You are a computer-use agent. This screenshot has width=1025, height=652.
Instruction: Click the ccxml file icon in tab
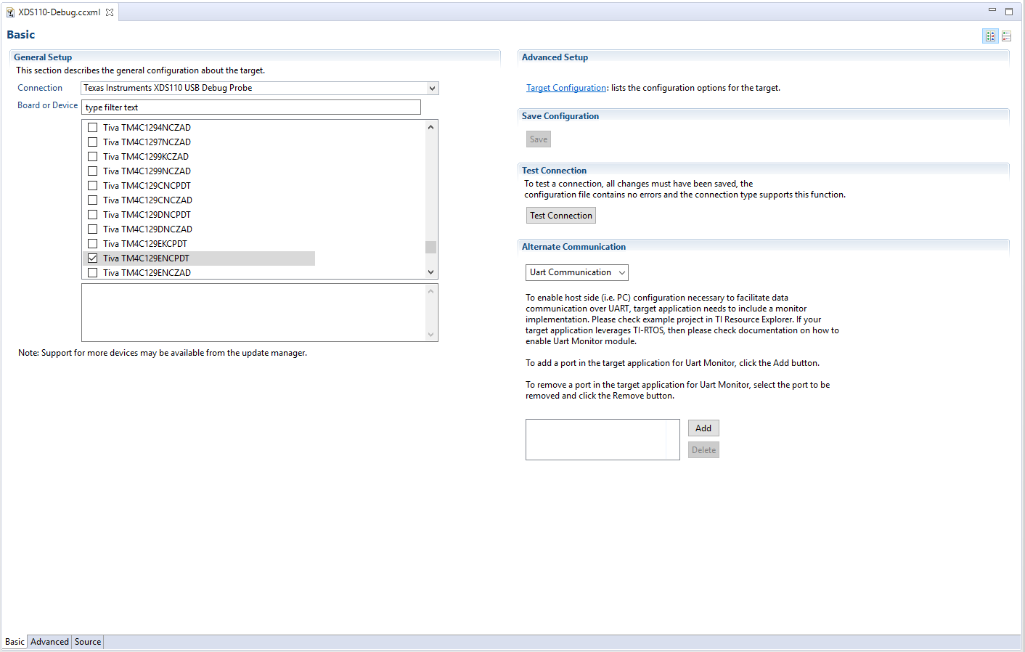10,12
